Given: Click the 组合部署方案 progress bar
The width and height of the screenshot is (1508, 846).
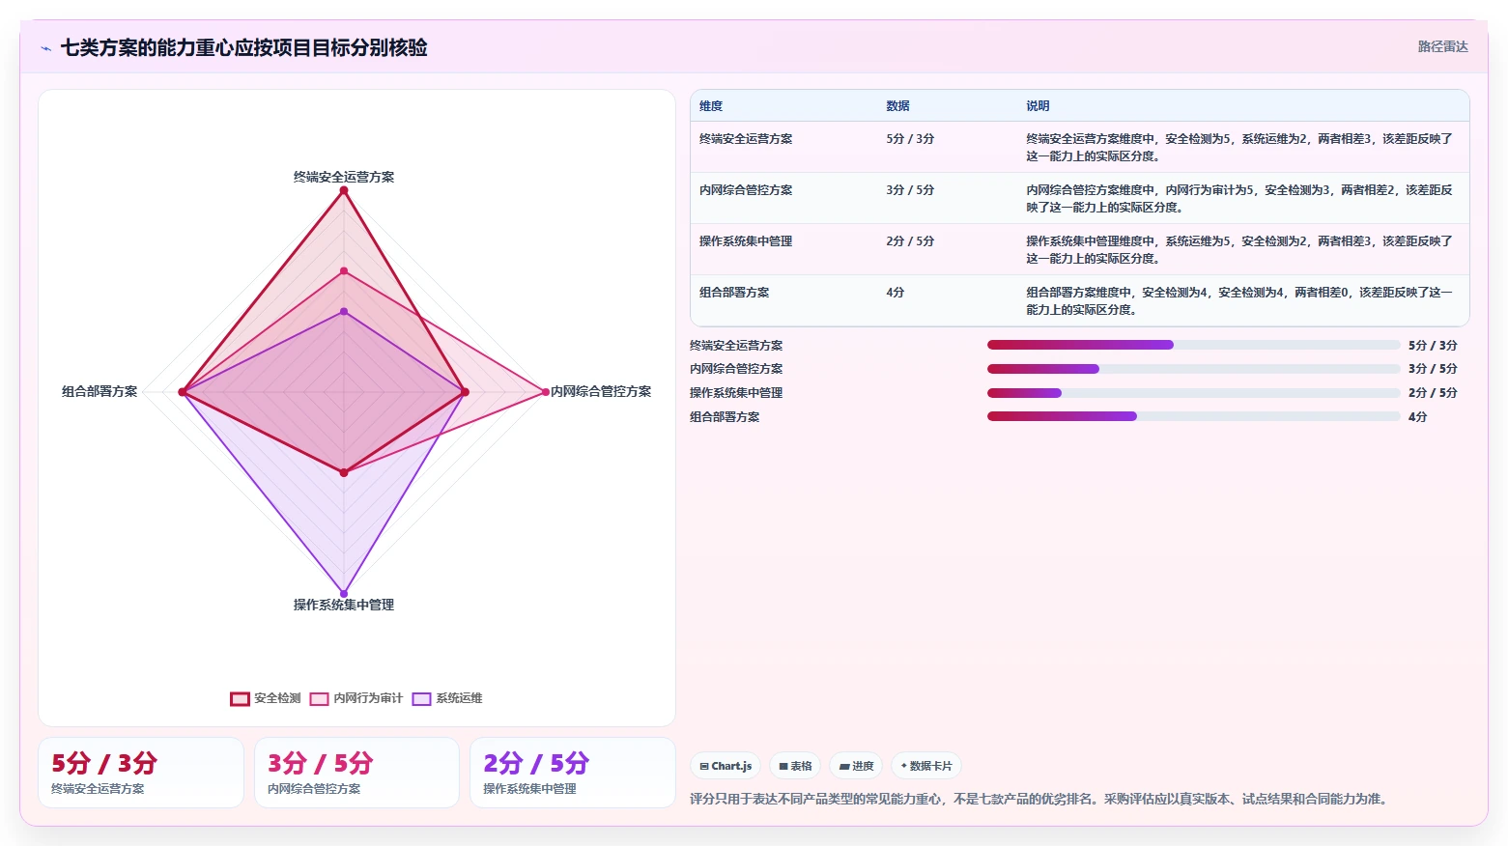Looking at the screenshot, I should 1193,416.
